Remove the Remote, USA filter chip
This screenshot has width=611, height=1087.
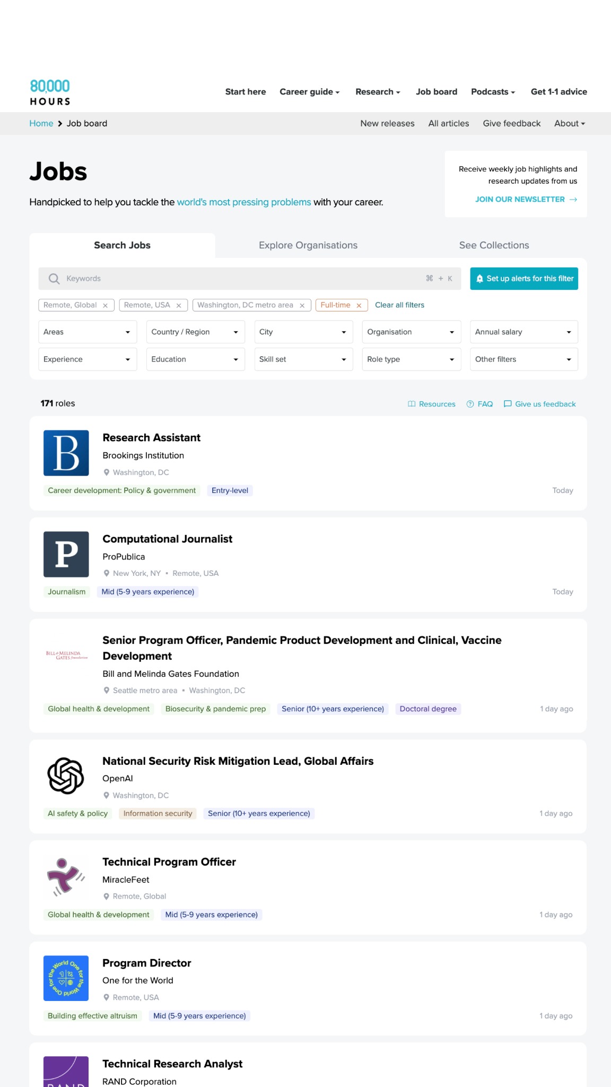(179, 305)
